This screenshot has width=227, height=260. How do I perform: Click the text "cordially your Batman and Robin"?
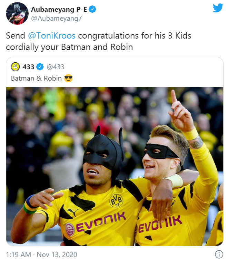click(x=69, y=47)
